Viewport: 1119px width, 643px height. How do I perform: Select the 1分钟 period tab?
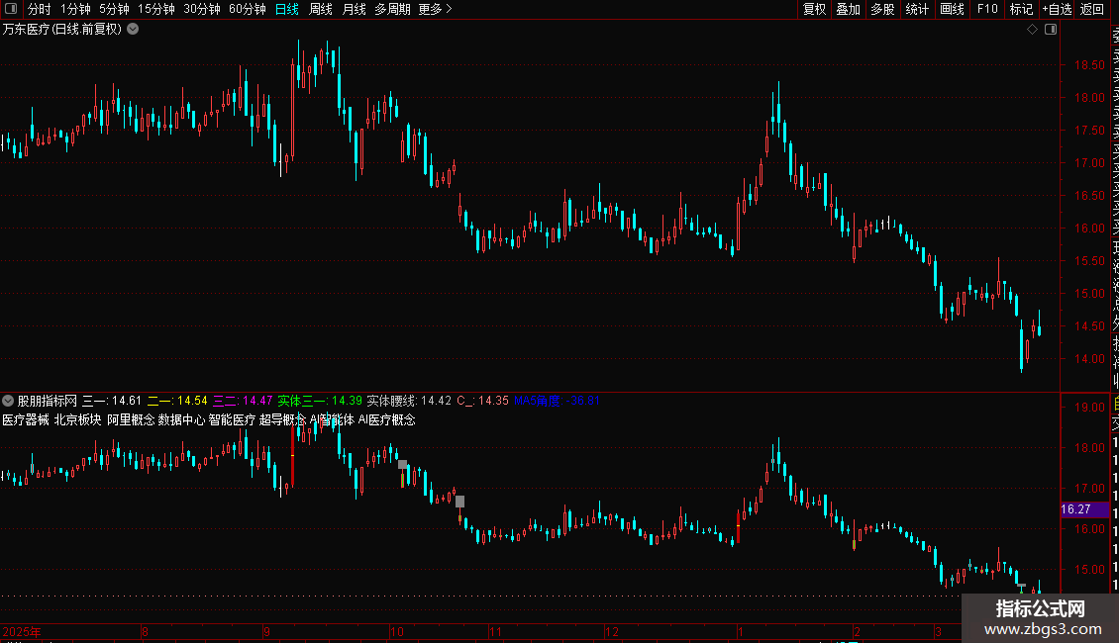(x=75, y=9)
